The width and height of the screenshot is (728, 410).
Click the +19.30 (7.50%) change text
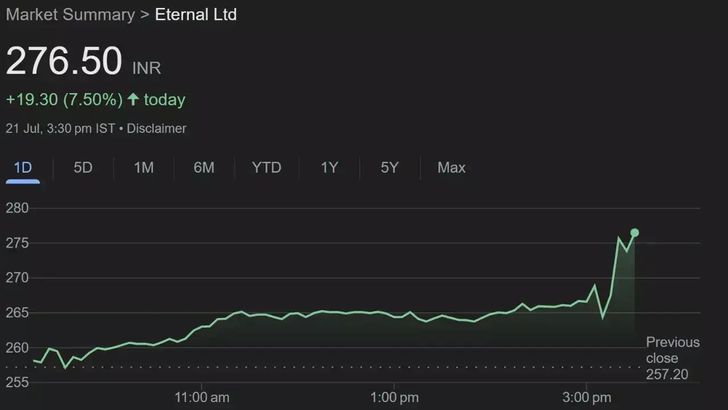pos(64,100)
